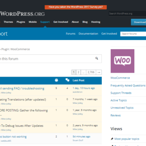Click 1 day, 10 hours ago link

(x=84, y=88)
